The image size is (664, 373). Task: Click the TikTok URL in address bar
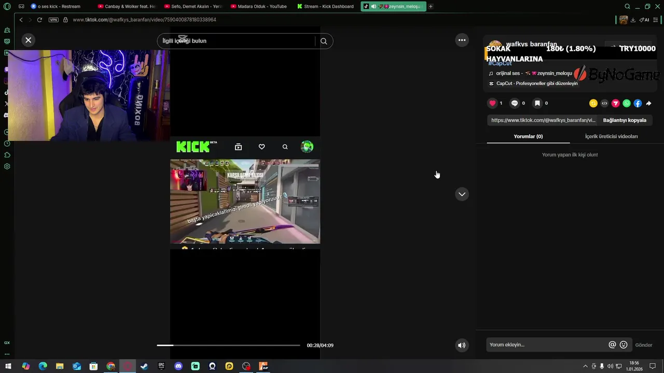pyautogui.click(x=144, y=20)
